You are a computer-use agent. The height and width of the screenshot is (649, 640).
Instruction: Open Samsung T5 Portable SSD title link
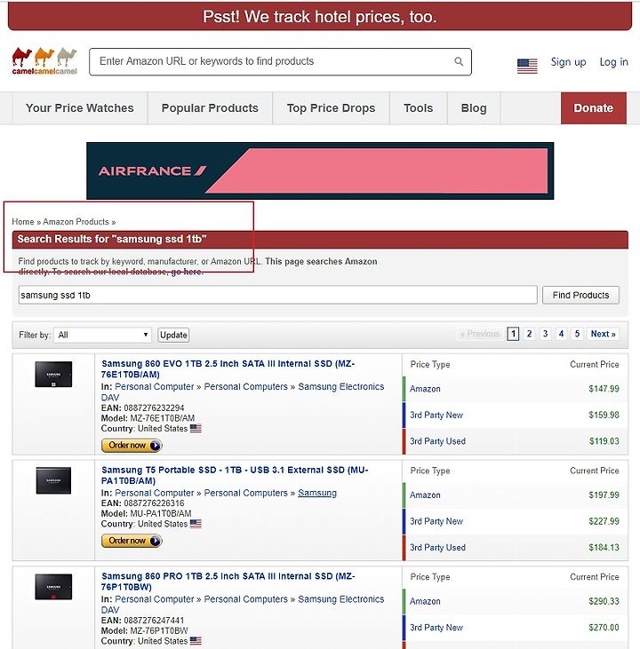point(235,475)
